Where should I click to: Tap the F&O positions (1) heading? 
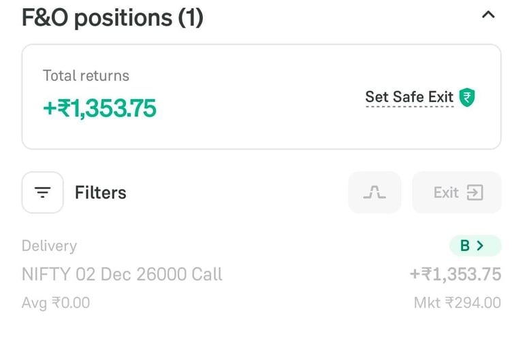point(112,18)
